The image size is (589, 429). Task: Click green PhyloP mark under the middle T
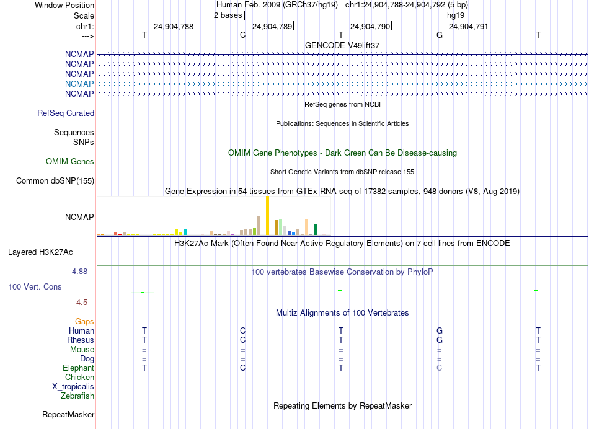coord(340,290)
